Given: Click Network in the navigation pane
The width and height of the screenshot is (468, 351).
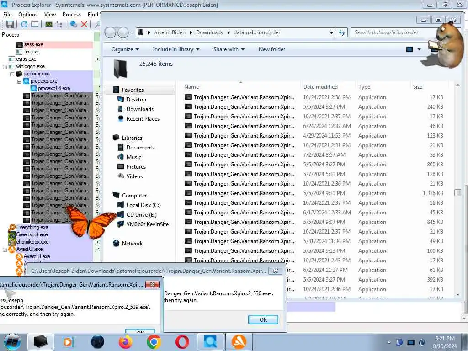Looking at the screenshot, I should coord(132,244).
